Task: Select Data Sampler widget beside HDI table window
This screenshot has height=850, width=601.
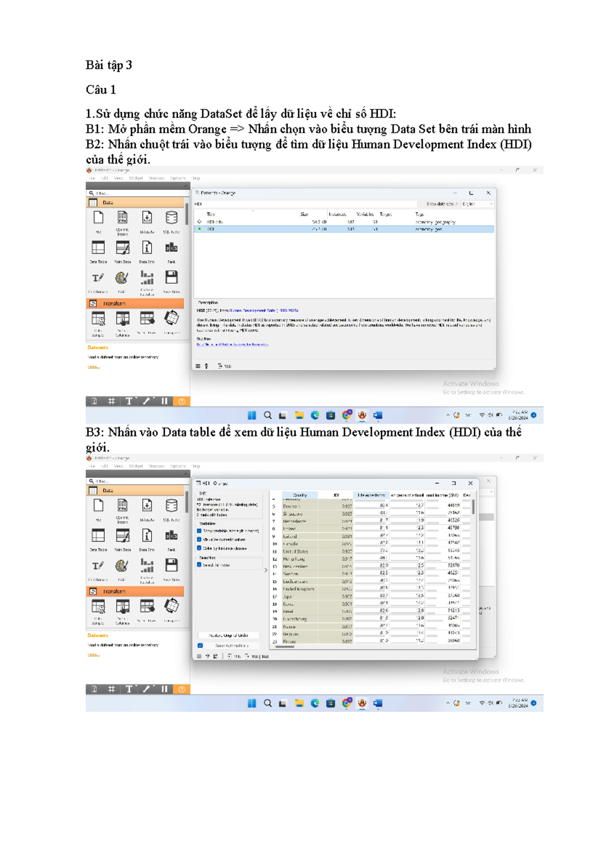Action: pos(98,606)
